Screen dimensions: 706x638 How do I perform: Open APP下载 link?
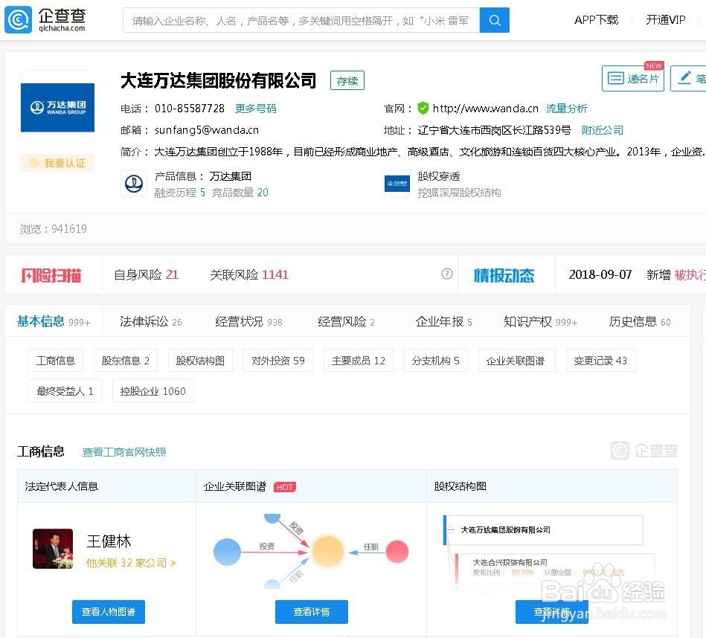tap(596, 20)
